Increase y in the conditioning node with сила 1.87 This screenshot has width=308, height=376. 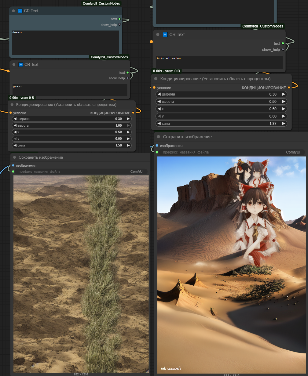284,116
